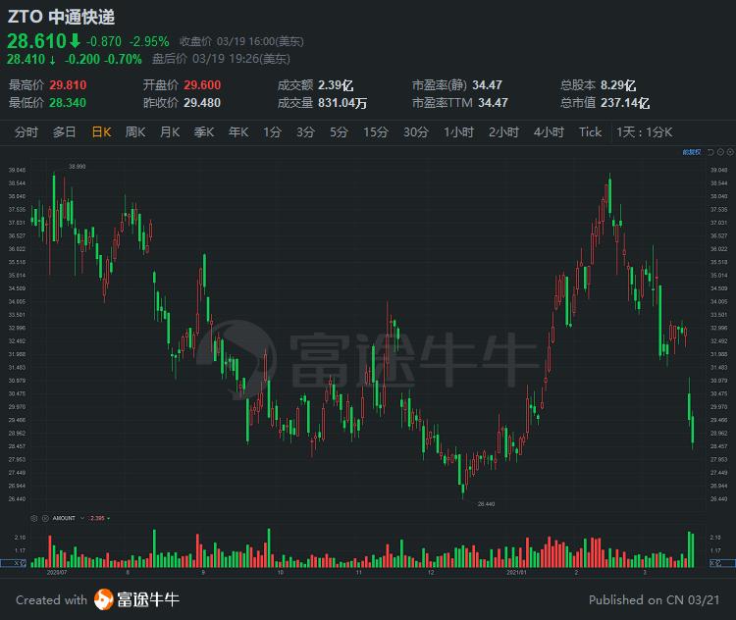Click the undo/reset icon beside 前复权
The image size is (736, 620).
[710, 152]
